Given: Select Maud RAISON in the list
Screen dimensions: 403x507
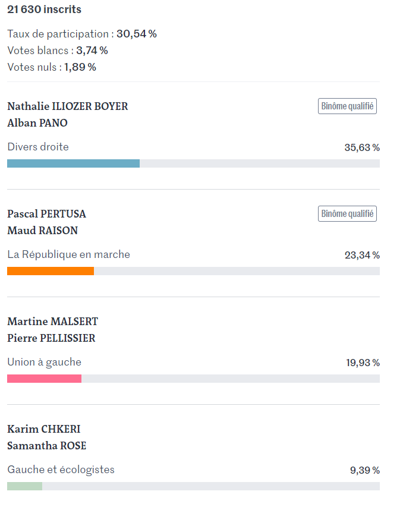Looking at the screenshot, I should tap(43, 231).
